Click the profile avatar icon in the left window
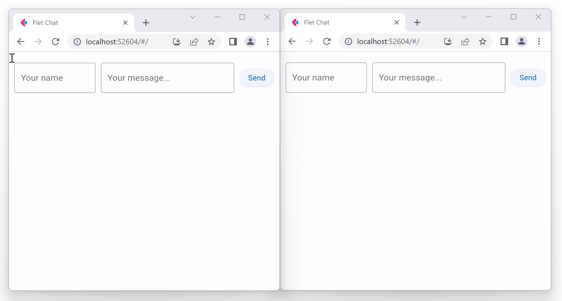The height and width of the screenshot is (301, 562). (250, 41)
